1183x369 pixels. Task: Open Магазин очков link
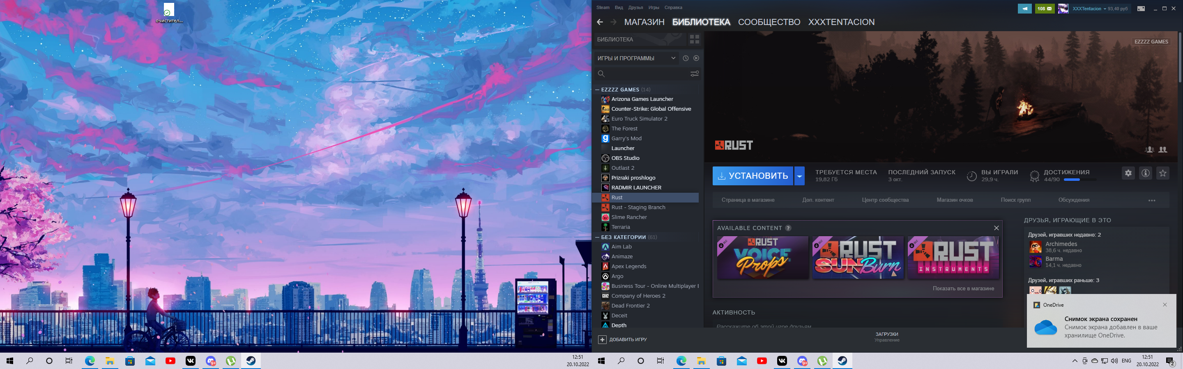coord(954,200)
